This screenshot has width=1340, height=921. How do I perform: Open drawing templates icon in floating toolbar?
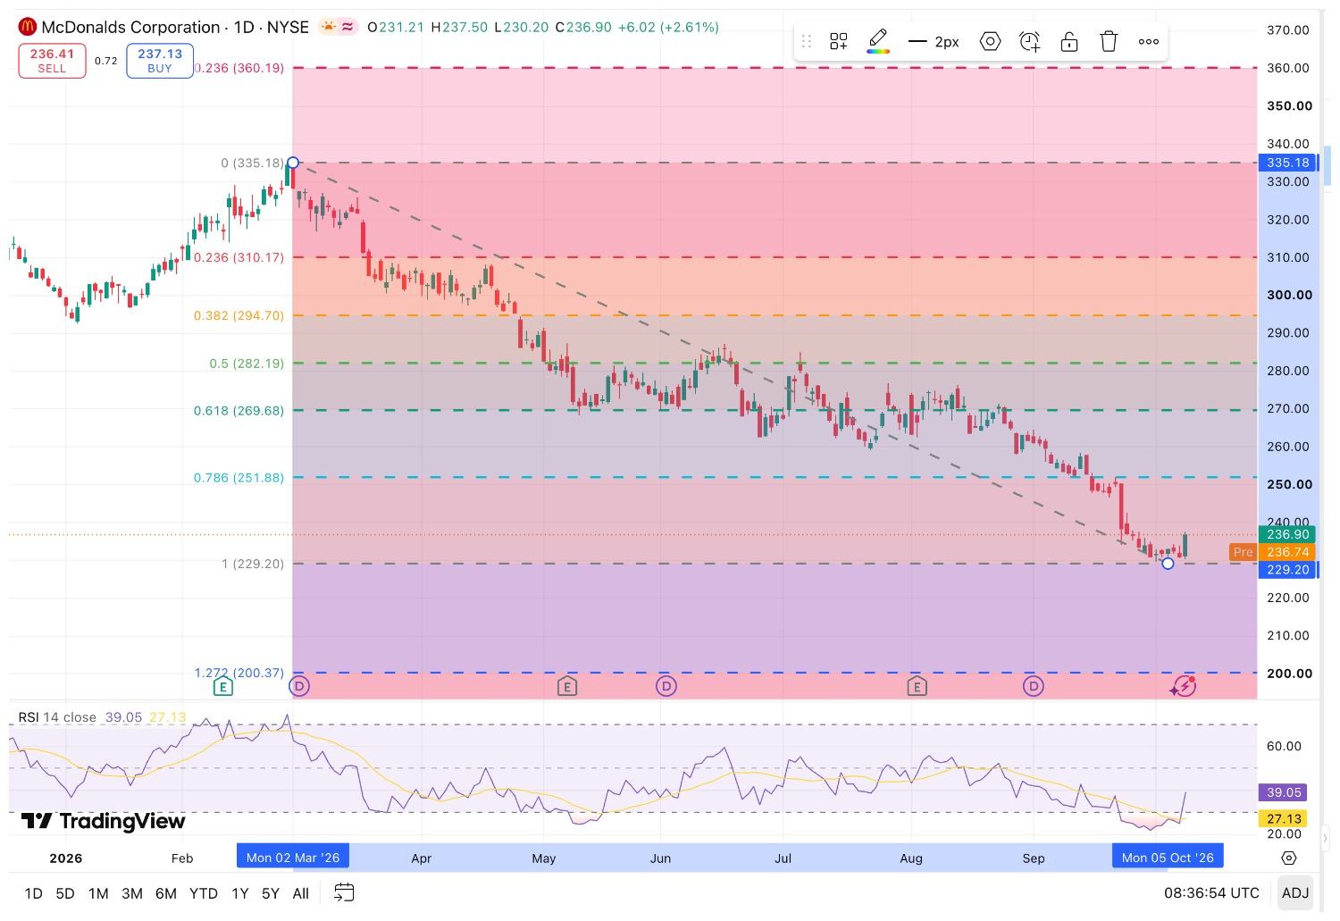point(838,41)
